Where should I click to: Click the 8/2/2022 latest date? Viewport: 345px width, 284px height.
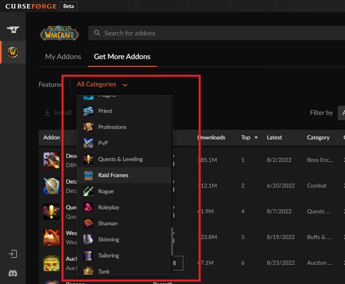click(279, 160)
